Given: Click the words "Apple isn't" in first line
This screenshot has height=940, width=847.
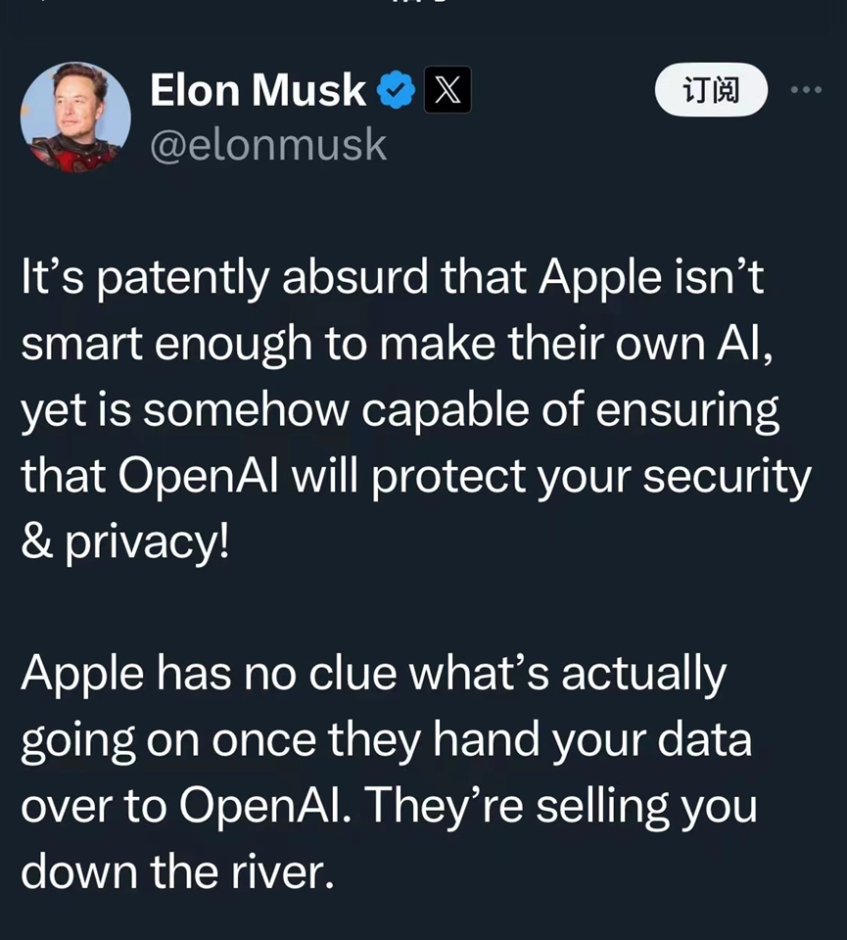Looking at the screenshot, I should click(x=651, y=279).
